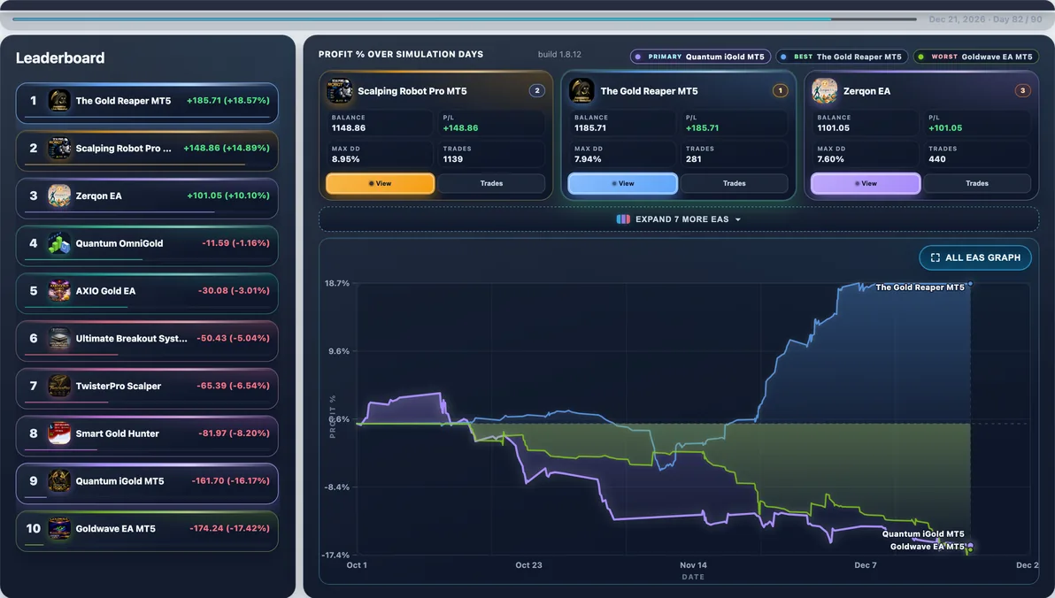Click The Gold Reaper MT5 leaderboard avatar icon

click(x=59, y=100)
